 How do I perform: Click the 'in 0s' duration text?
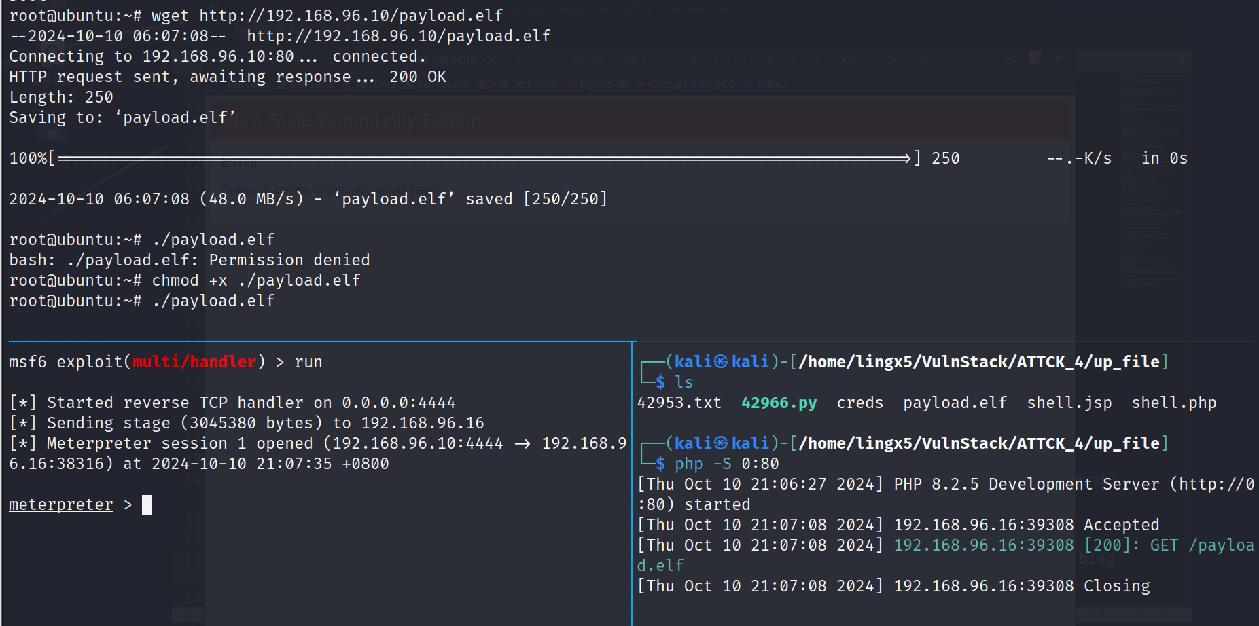[1165, 158]
